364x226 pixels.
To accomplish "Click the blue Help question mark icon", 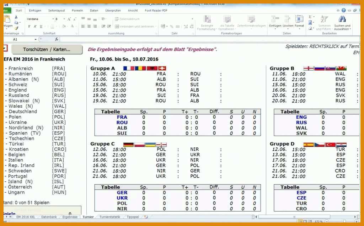I will 344,10.
